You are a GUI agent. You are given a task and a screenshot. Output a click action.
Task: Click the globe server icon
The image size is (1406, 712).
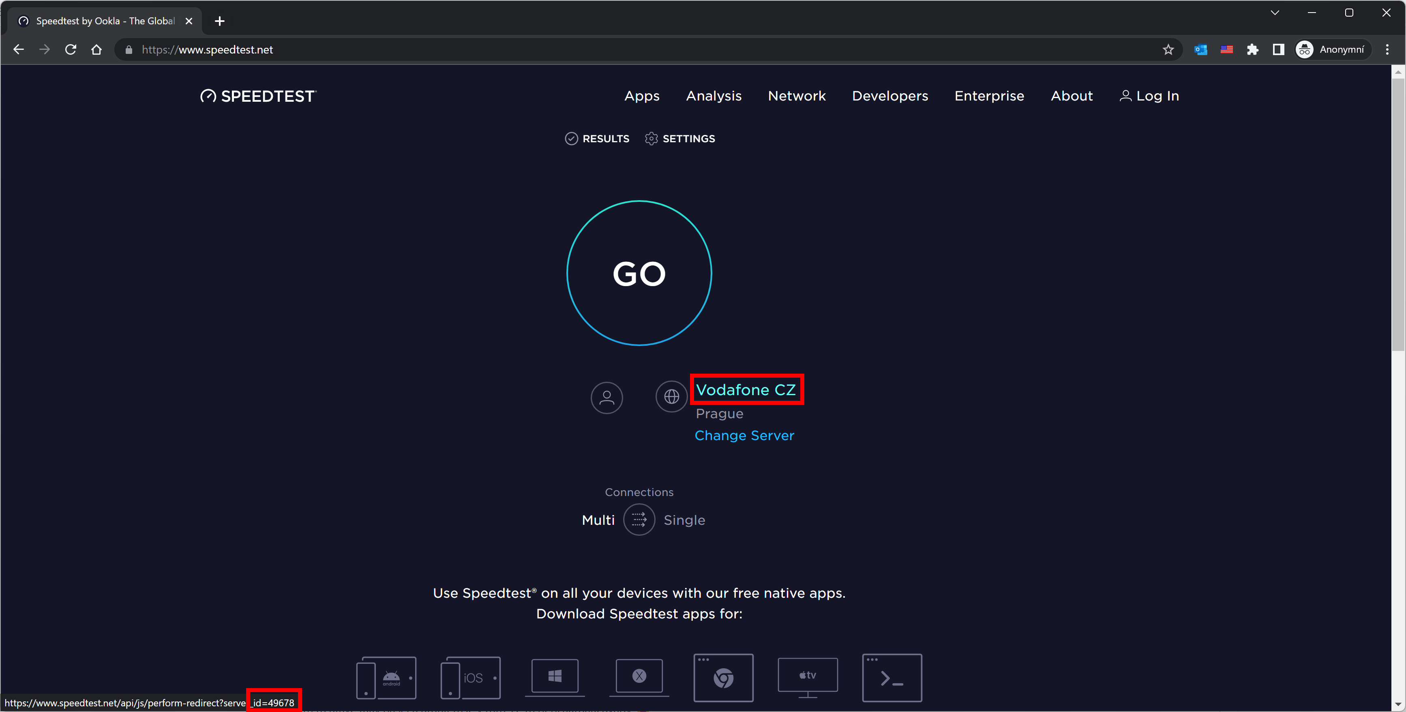point(671,397)
